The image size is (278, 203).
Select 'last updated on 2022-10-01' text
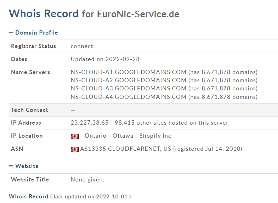[x=90, y=197]
